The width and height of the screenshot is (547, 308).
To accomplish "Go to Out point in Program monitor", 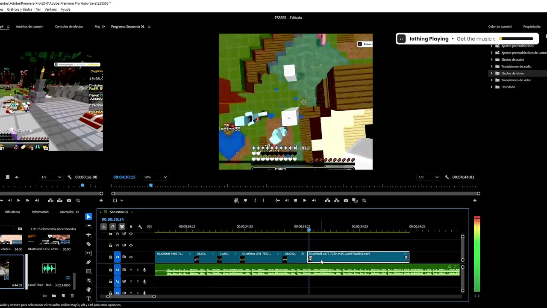I will 314,200.
